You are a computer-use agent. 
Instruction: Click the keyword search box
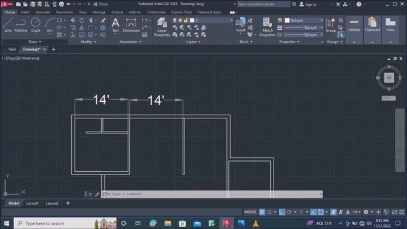click(264, 4)
